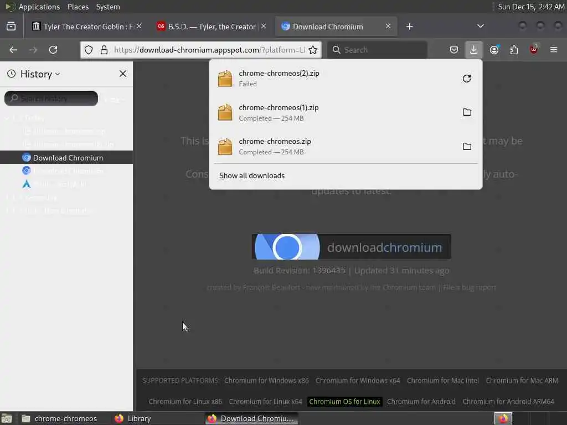The width and height of the screenshot is (567, 425).
Task: Open the Extensions puzzle icon
Action: [x=514, y=50]
